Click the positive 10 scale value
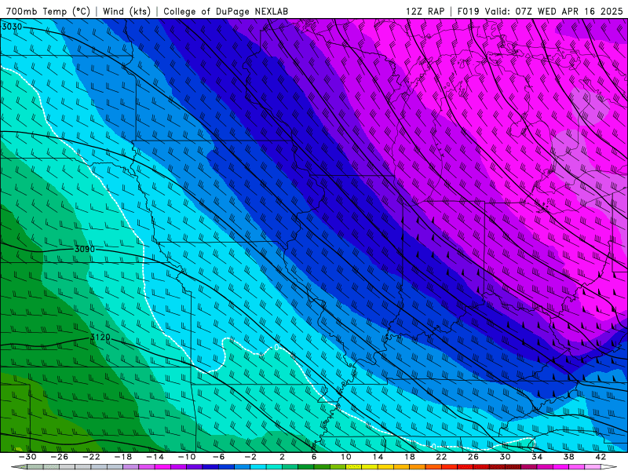This screenshot has width=628, height=471. point(346,457)
